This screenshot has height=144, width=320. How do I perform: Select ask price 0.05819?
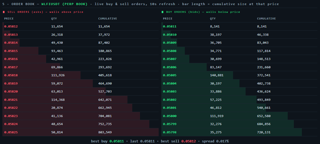[x=11, y=83]
